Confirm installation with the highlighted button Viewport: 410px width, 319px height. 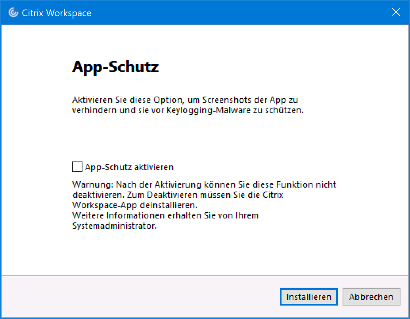point(308,296)
